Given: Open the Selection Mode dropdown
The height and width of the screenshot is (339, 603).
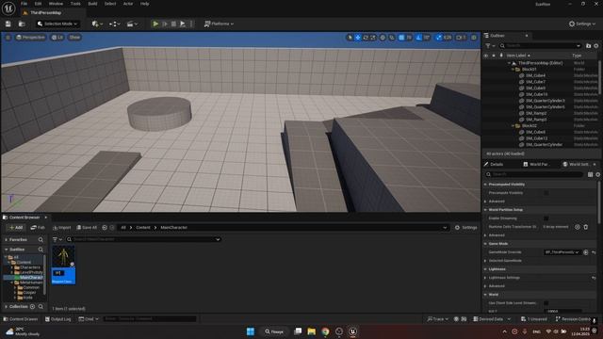Looking at the screenshot, I should tap(57, 24).
